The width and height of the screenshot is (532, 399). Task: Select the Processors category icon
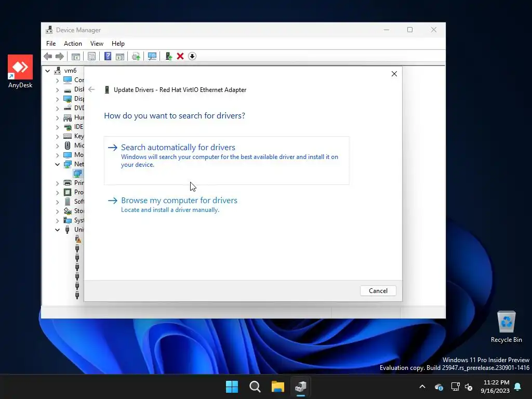[x=68, y=192]
